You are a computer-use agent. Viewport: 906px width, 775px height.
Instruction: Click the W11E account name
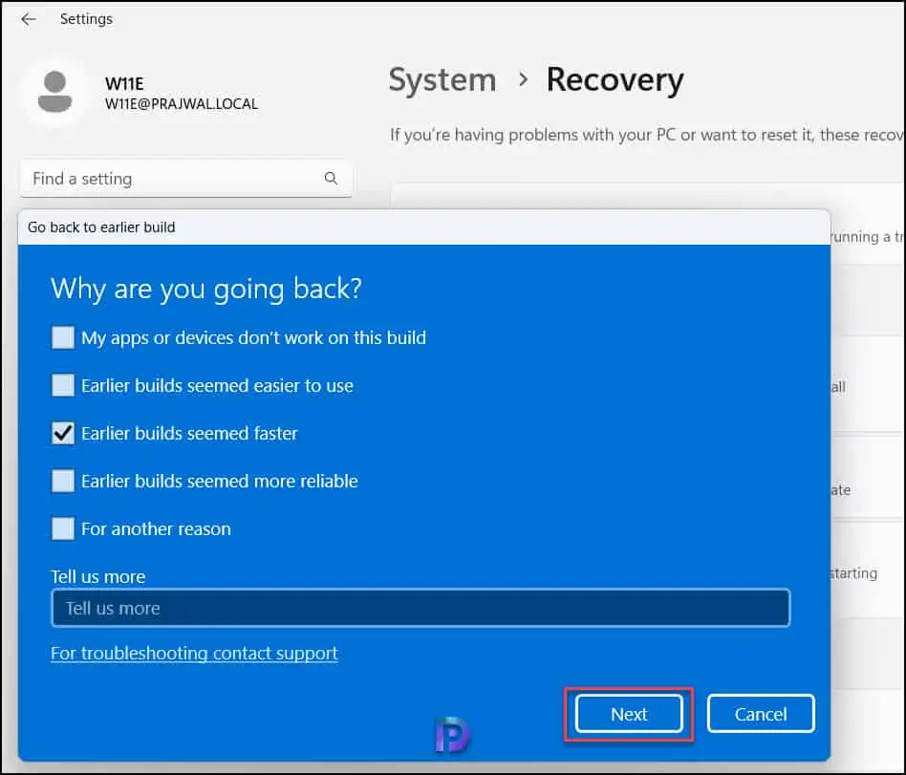[x=124, y=84]
